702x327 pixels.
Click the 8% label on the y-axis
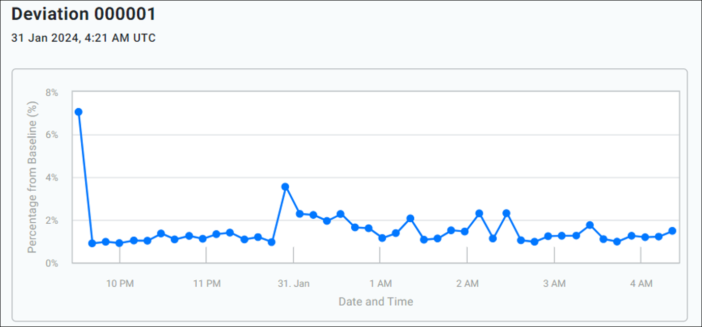52,93
